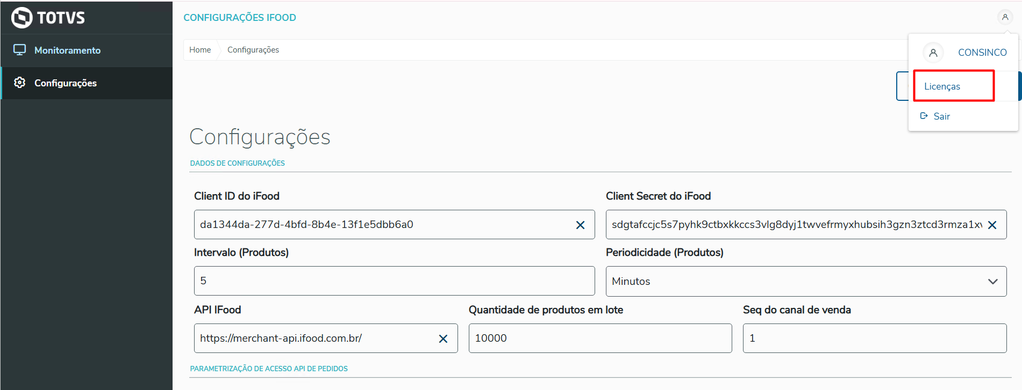Click the user profile icon at top right
1022x390 pixels.
coord(1005,17)
